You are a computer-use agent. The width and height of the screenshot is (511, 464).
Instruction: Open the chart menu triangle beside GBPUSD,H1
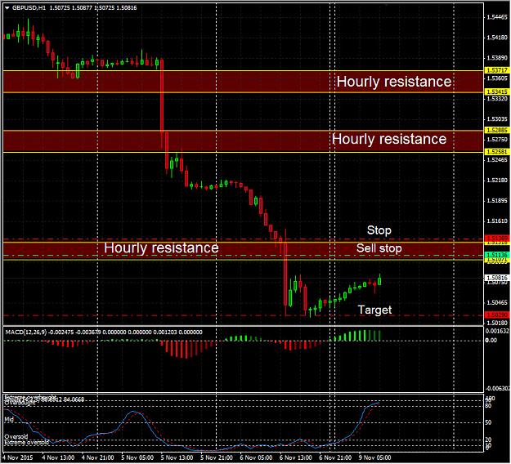tap(7, 8)
